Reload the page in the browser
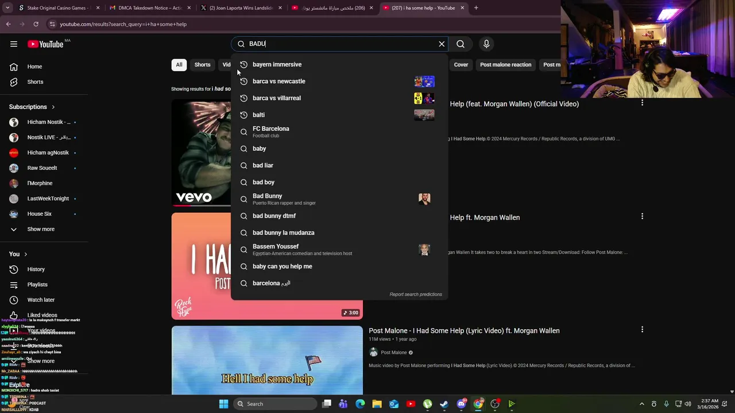The height and width of the screenshot is (413, 735). click(36, 24)
